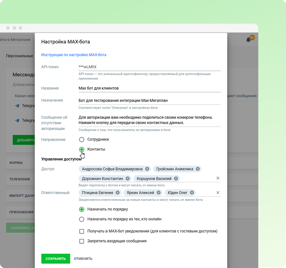286x268 pixels.
Task: Click Управление доступом heading
Action: (x=61, y=159)
